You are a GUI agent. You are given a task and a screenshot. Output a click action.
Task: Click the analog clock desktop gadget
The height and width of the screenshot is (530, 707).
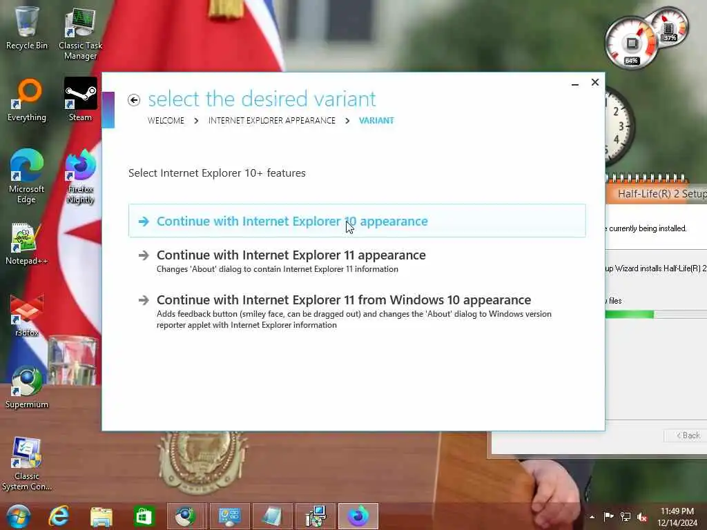pos(620,126)
